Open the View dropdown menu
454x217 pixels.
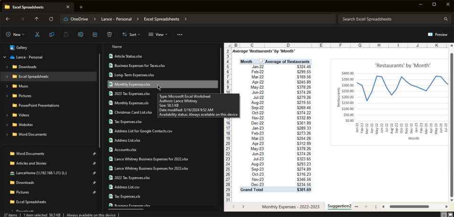[157, 35]
